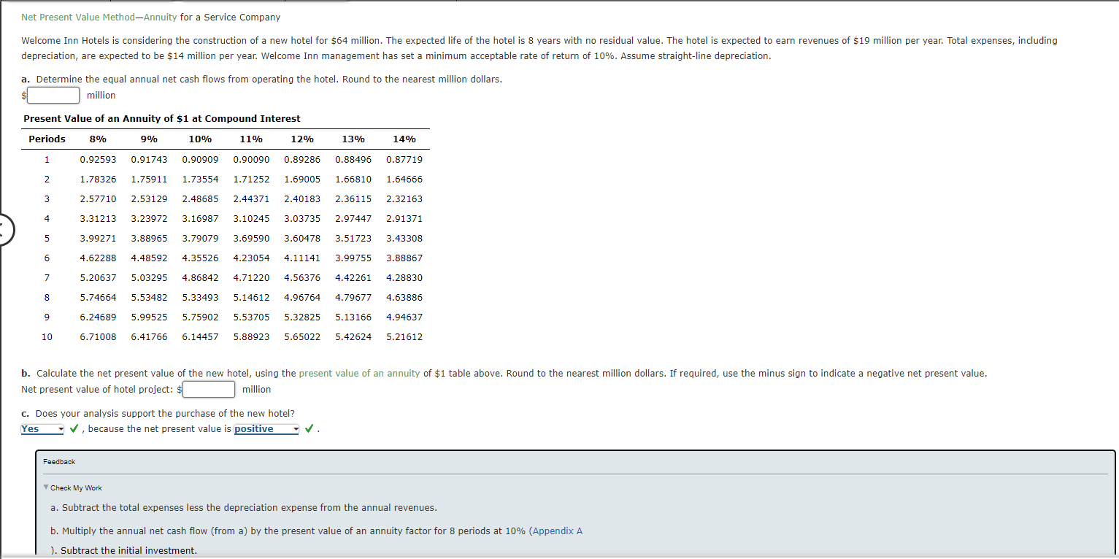Click the 10% column header in the table
Viewport: 1119px width, 559px height.
(200, 139)
